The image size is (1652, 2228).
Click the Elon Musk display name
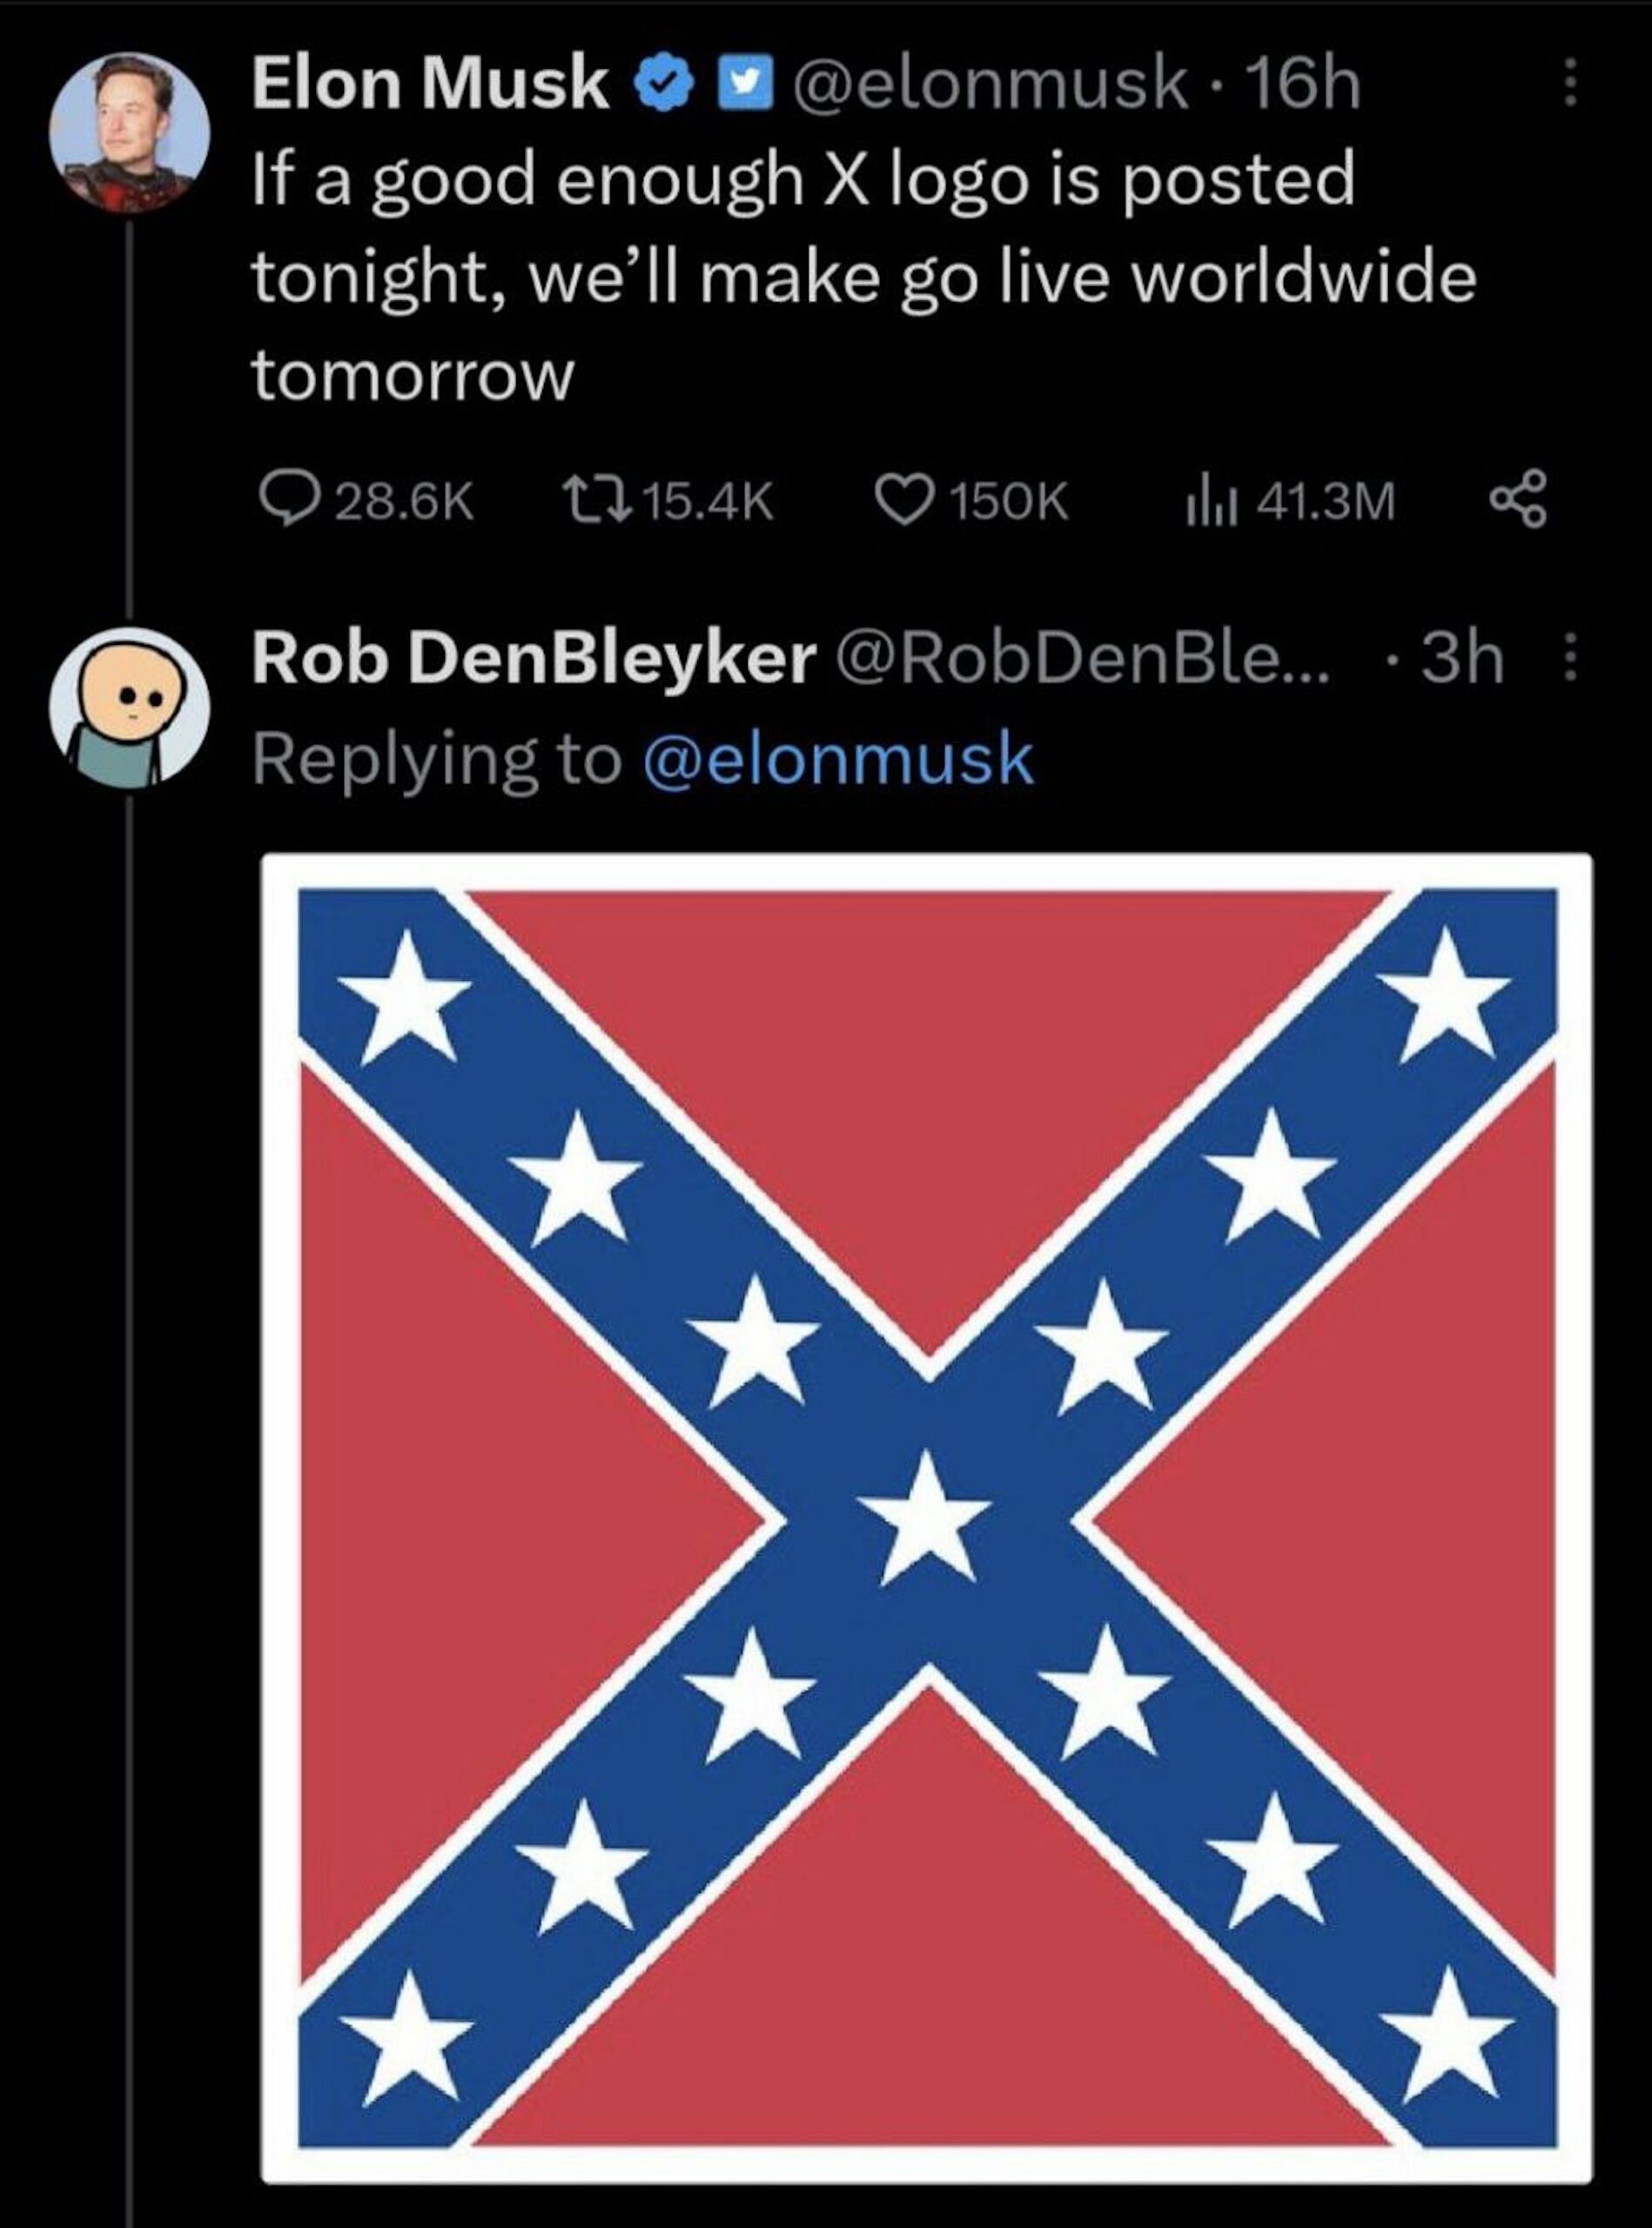[430, 83]
